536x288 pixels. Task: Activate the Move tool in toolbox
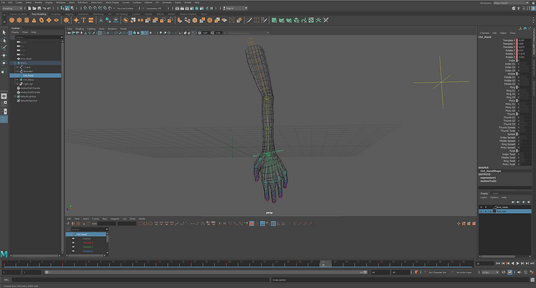(4, 55)
